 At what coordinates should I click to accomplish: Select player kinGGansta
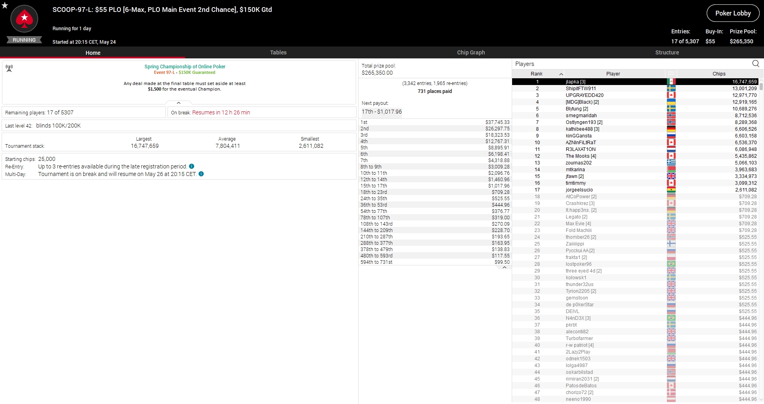tap(635, 136)
